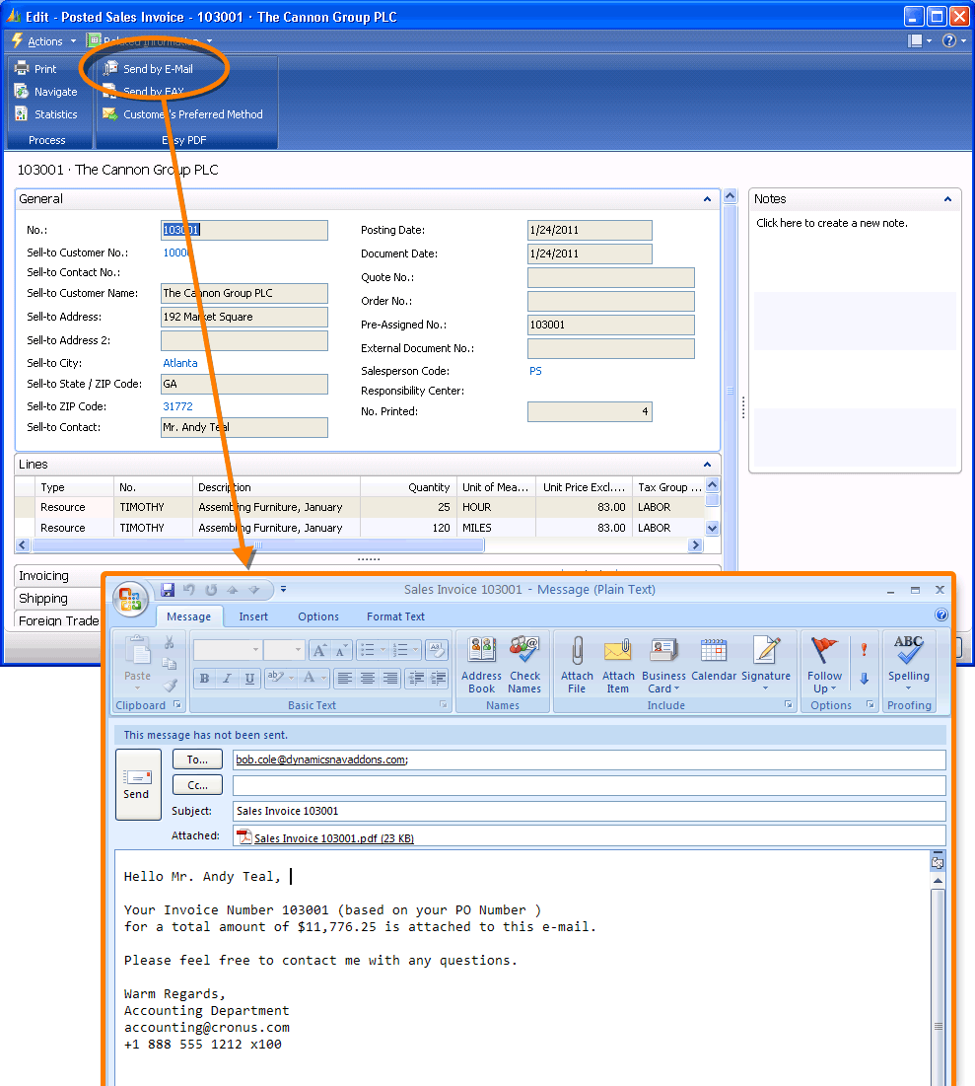Click the Grow Font icon
Image resolution: width=975 pixels, height=1086 pixels.
coord(319,650)
